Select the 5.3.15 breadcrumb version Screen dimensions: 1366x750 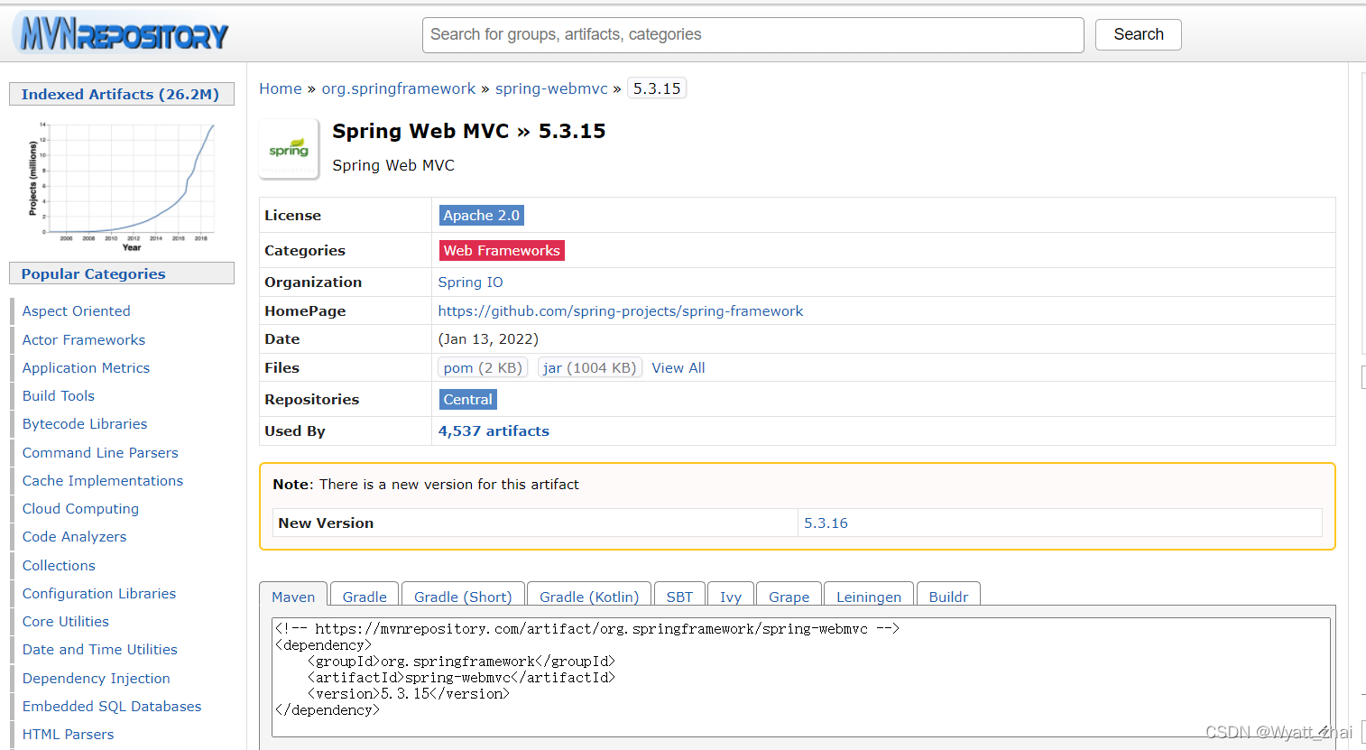[x=656, y=88]
